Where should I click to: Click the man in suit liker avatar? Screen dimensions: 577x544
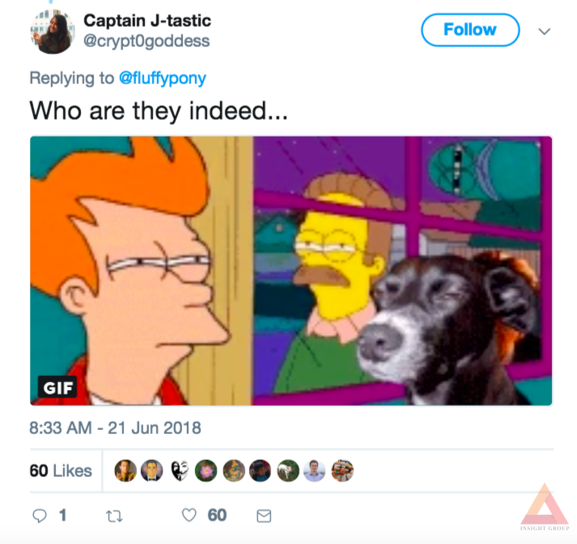pos(152,470)
